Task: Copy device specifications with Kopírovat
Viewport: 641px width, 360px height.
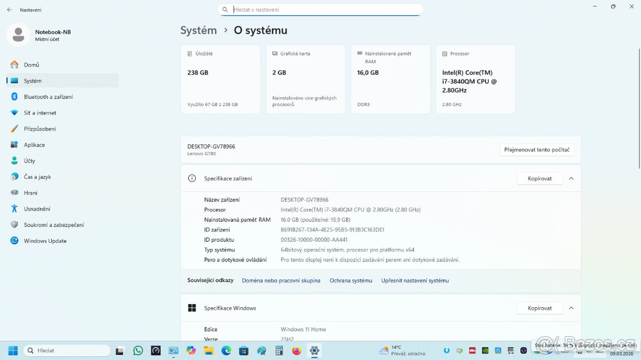Action: [x=540, y=178]
